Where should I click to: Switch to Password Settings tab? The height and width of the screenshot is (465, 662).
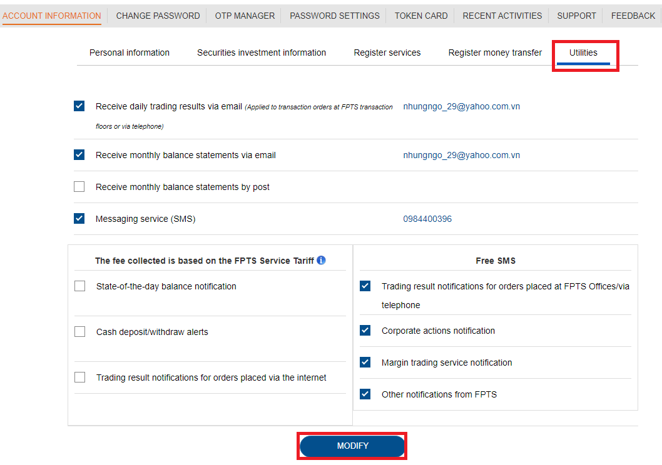[x=335, y=16]
